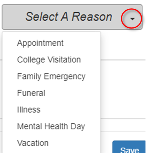Click the College Visitation list item
The height and width of the screenshot is (153, 147).
49,60
